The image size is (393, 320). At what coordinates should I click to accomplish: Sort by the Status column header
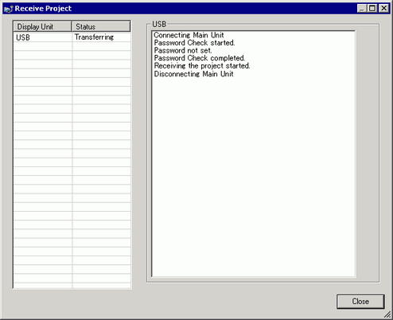[101, 26]
